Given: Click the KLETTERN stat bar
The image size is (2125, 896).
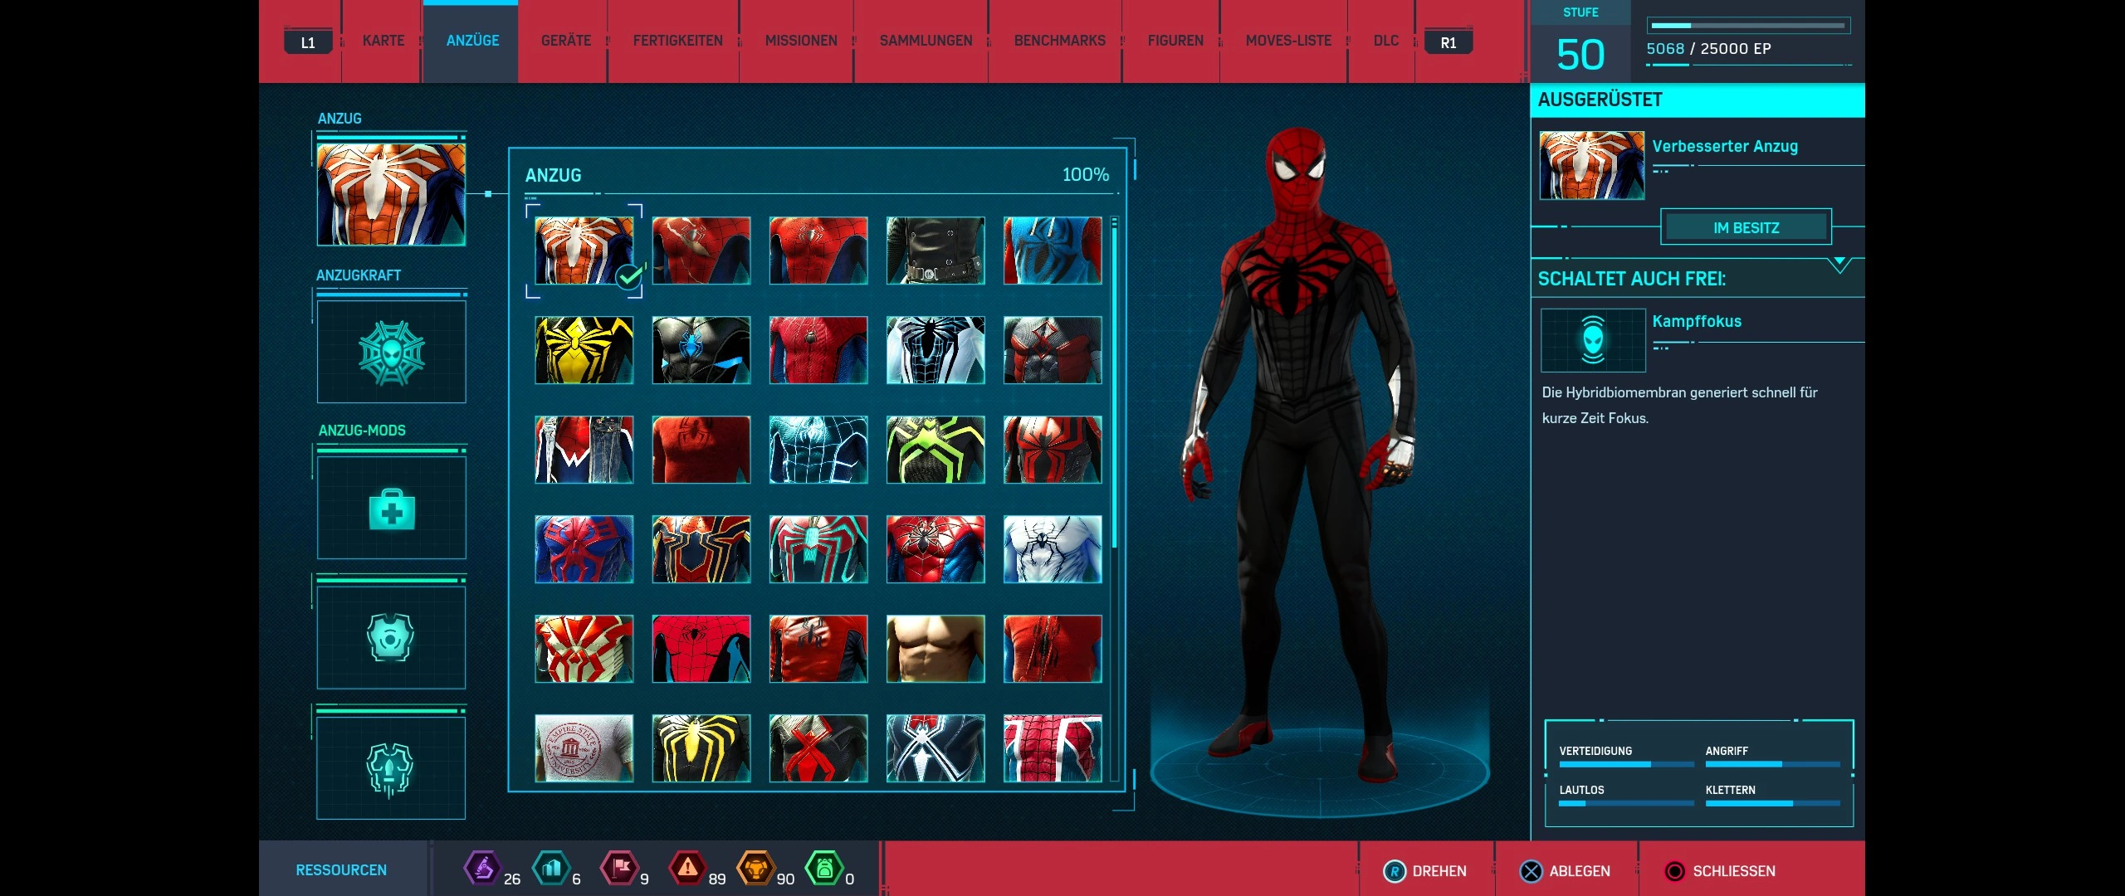Looking at the screenshot, I should 1772,803.
